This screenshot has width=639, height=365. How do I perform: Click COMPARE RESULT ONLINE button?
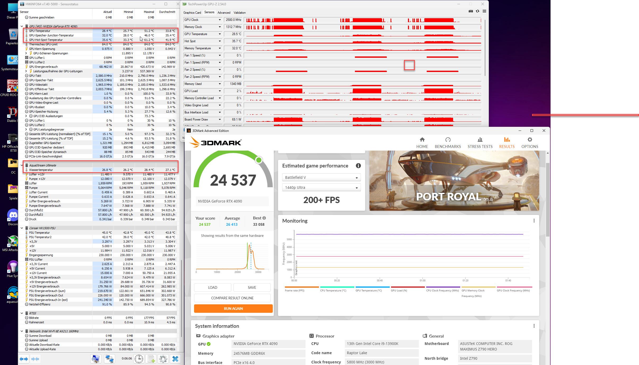click(x=232, y=298)
